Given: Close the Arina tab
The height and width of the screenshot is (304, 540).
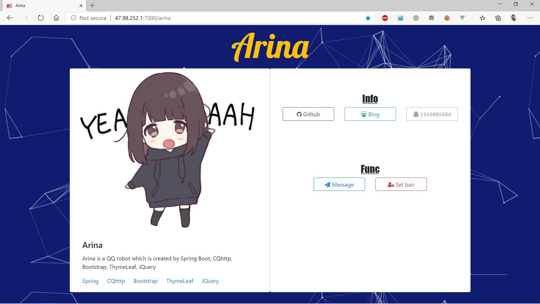Looking at the screenshot, I should click(x=81, y=6).
